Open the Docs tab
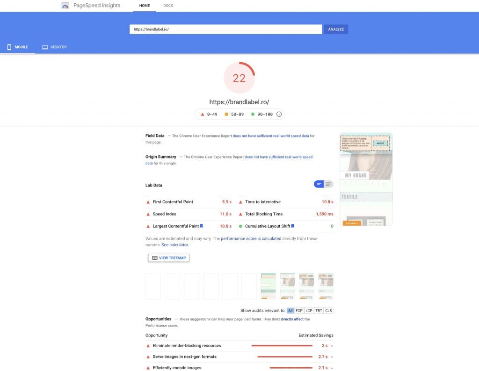 (168, 6)
